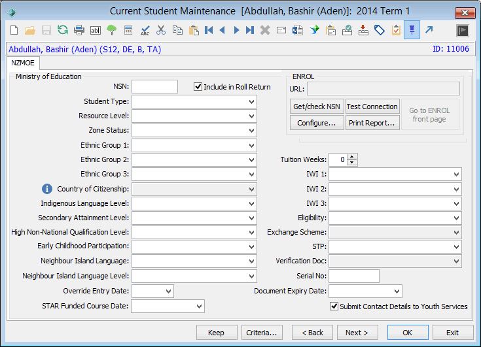Click the New document icon

[x=14, y=30]
